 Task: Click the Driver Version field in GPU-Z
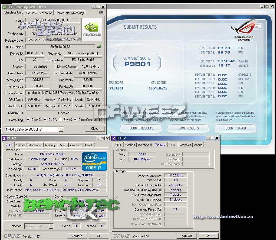click(x=64, y=93)
